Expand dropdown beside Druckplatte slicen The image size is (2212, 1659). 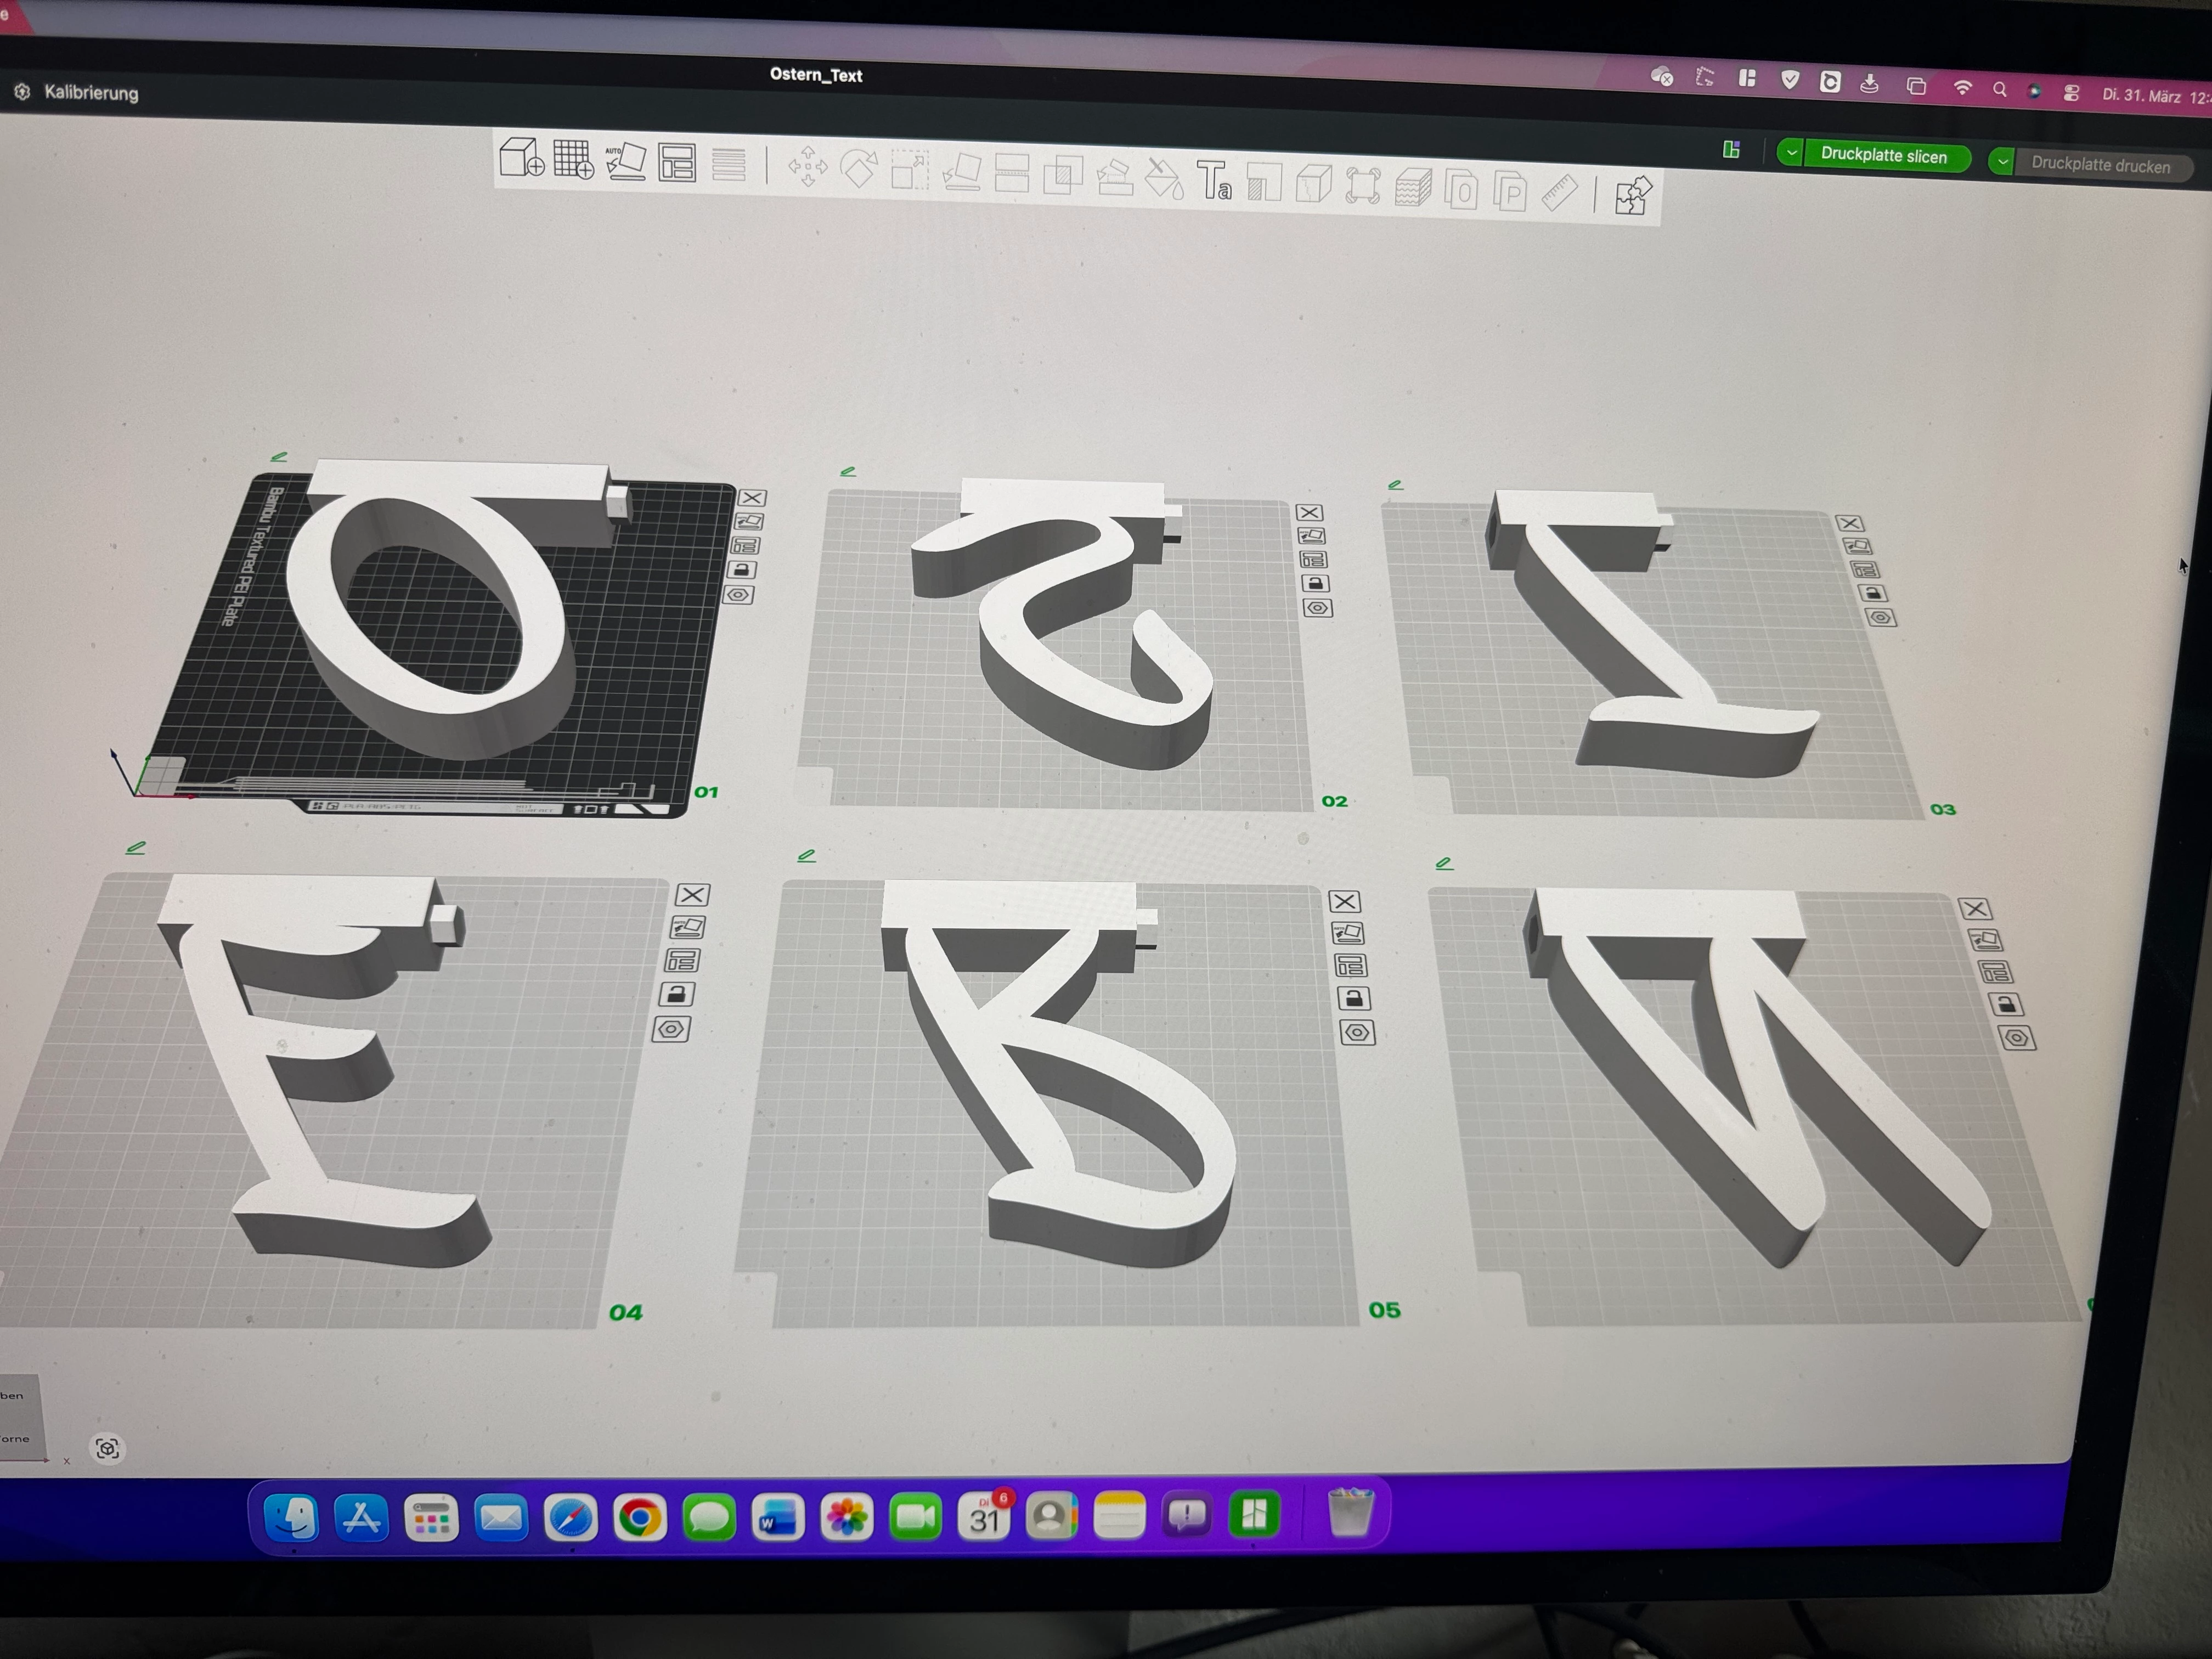coord(1791,153)
